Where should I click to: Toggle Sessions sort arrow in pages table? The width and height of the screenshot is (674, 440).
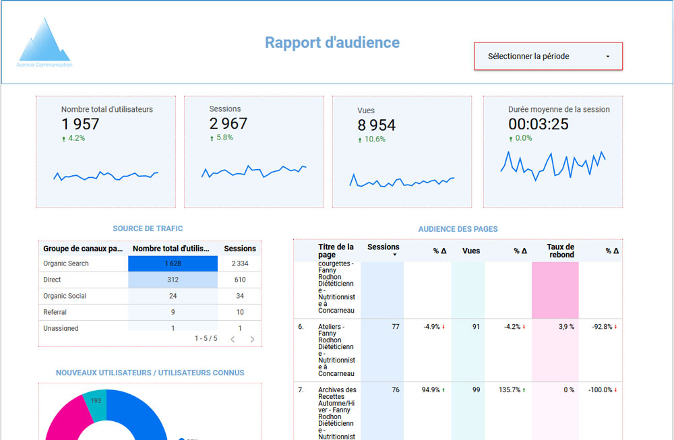(394, 255)
